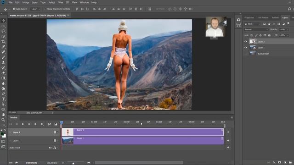Open the Opacity value dropdown arrow
This screenshot has height=165, width=294.
(288, 29)
